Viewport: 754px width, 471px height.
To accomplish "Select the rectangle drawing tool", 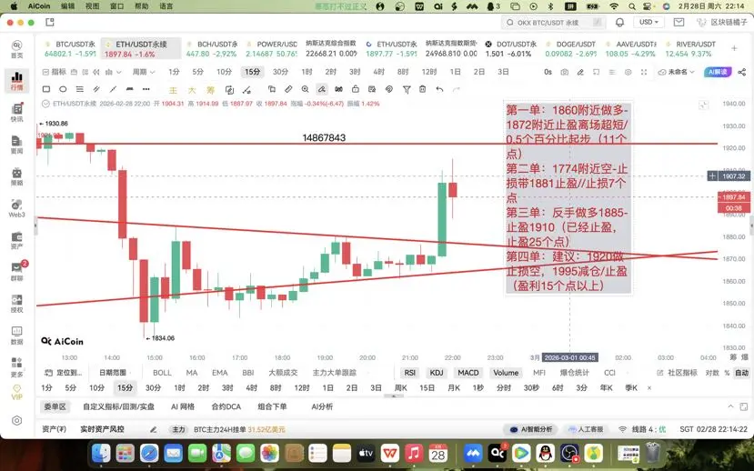I will coord(46,89).
